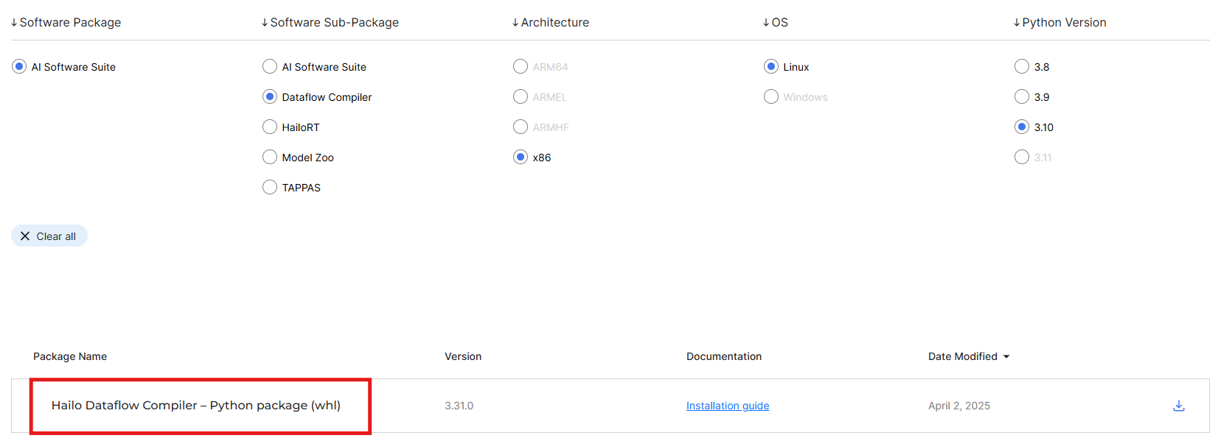Click the X icon in Clear all
This screenshot has width=1218, height=441.
(25, 236)
